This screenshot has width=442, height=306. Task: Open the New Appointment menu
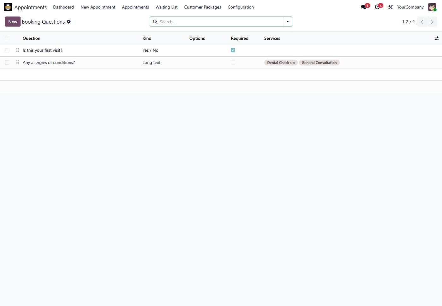[98, 7]
